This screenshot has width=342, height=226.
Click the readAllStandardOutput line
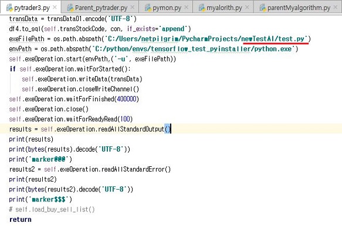pos(90,129)
